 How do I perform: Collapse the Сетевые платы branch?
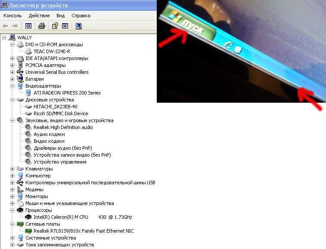12,224
